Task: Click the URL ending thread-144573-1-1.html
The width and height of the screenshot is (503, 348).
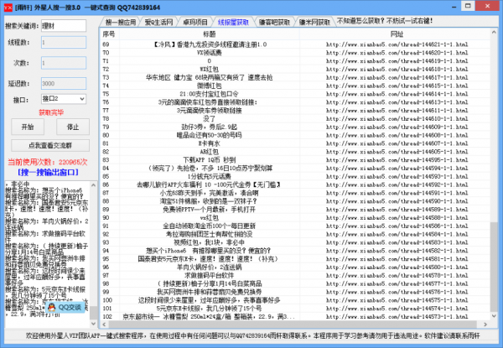Action: pyautogui.click(x=397, y=317)
